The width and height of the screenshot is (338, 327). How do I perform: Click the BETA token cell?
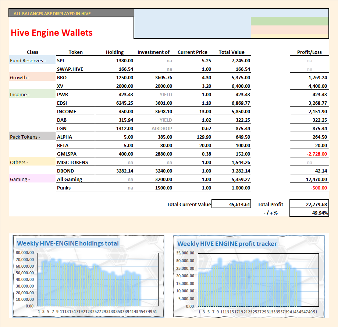pyautogui.click(x=75, y=145)
